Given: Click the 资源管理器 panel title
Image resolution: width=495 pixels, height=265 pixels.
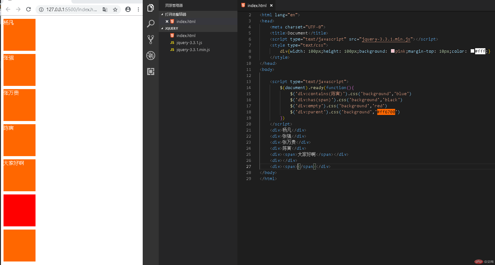Looking at the screenshot, I should (x=174, y=5).
